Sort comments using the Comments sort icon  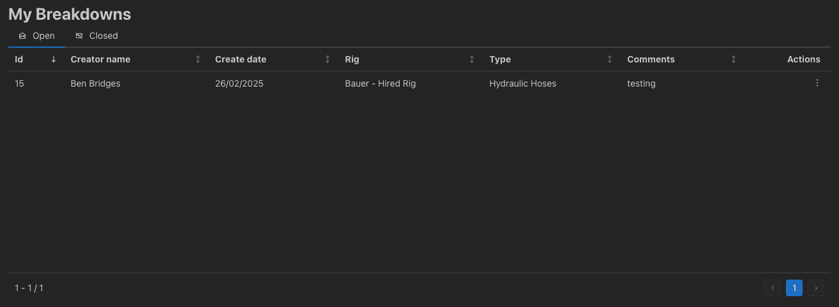click(x=734, y=59)
